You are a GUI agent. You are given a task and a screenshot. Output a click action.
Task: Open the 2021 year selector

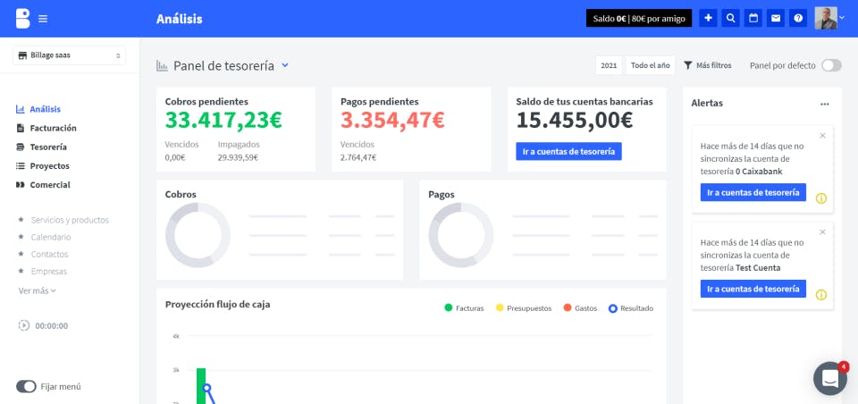tap(609, 65)
